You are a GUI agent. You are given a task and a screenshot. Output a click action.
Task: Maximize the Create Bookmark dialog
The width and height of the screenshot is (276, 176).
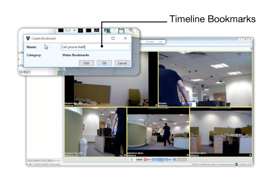[x=113, y=39]
